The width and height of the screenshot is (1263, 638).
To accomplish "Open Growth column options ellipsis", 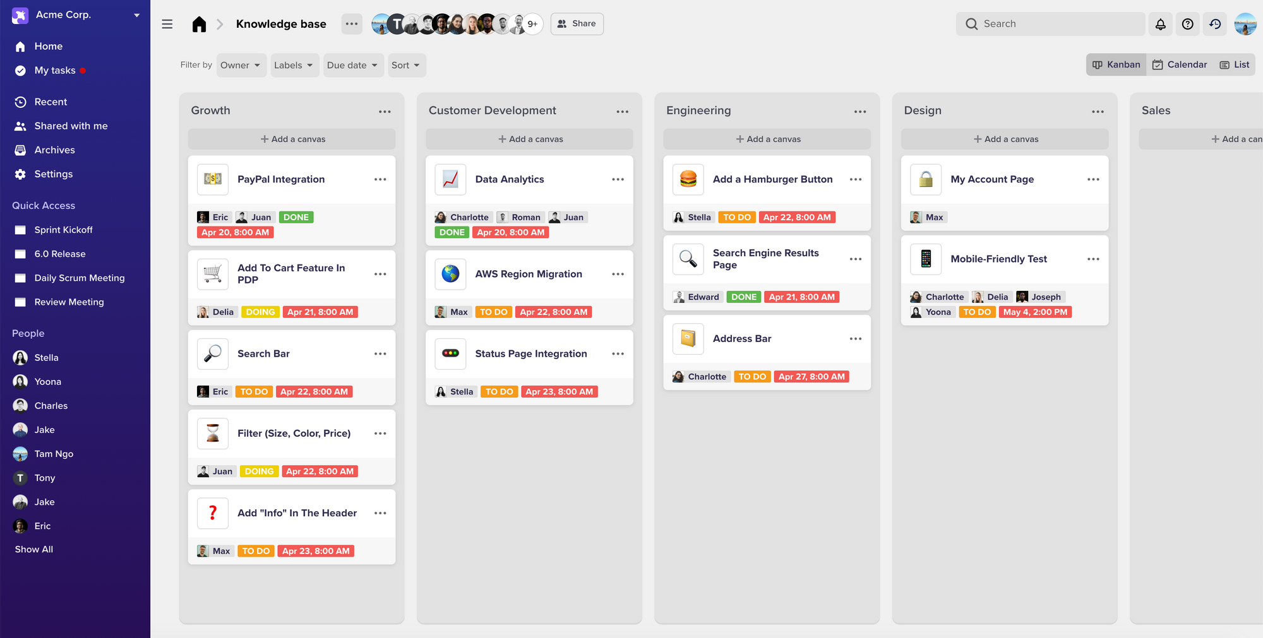I will [x=385, y=111].
